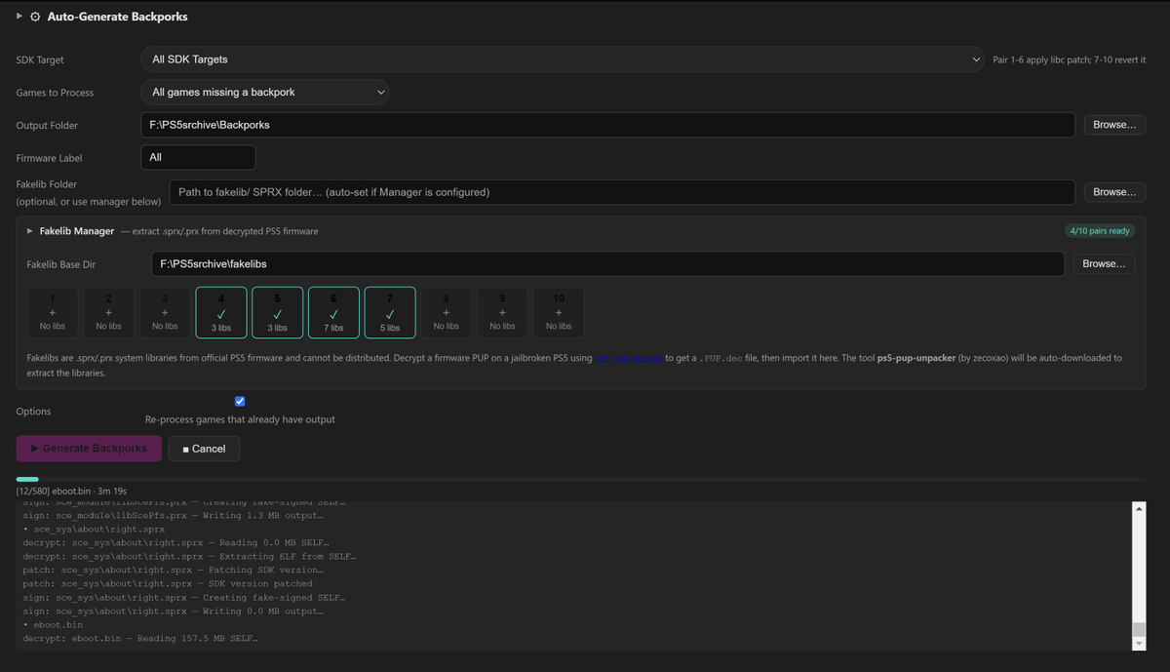Image resolution: width=1170 pixels, height=672 pixels.
Task: Click the Generate Backporks button
Action: click(x=89, y=449)
